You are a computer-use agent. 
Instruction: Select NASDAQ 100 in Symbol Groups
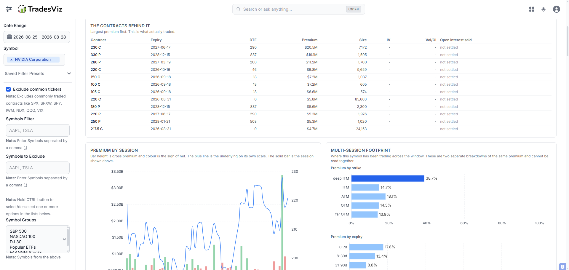23,237
